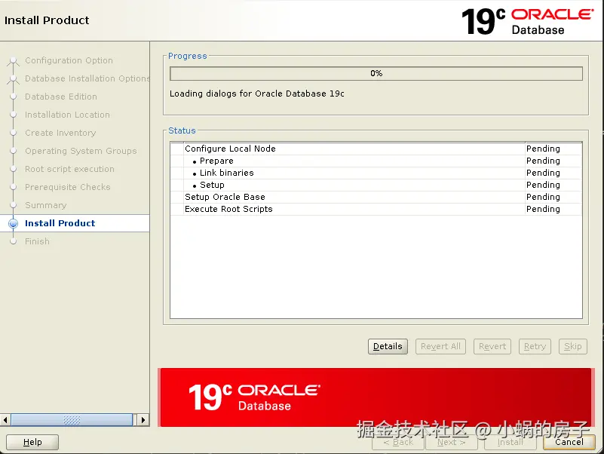Click the Finish step marker icon

coord(13,241)
